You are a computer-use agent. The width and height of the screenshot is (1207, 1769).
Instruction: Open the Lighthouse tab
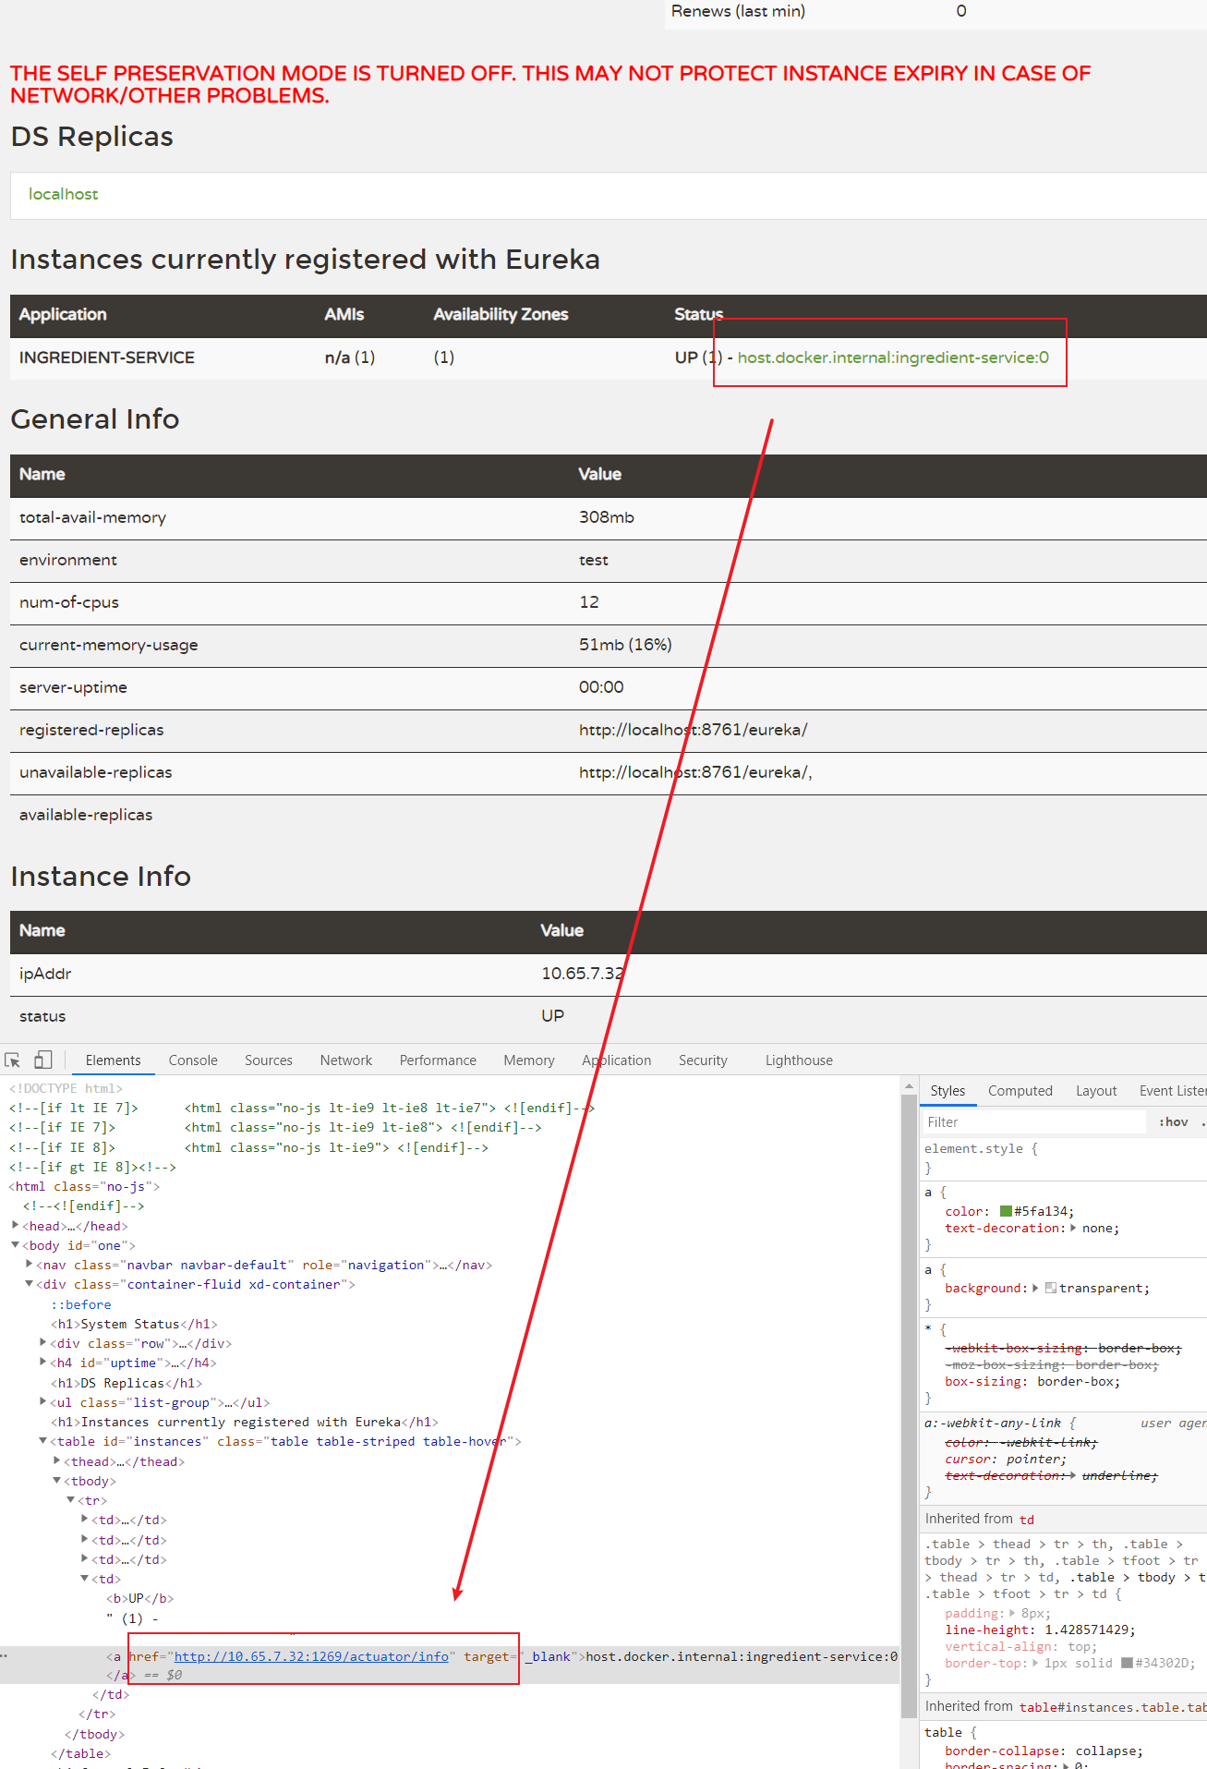[x=799, y=1060]
